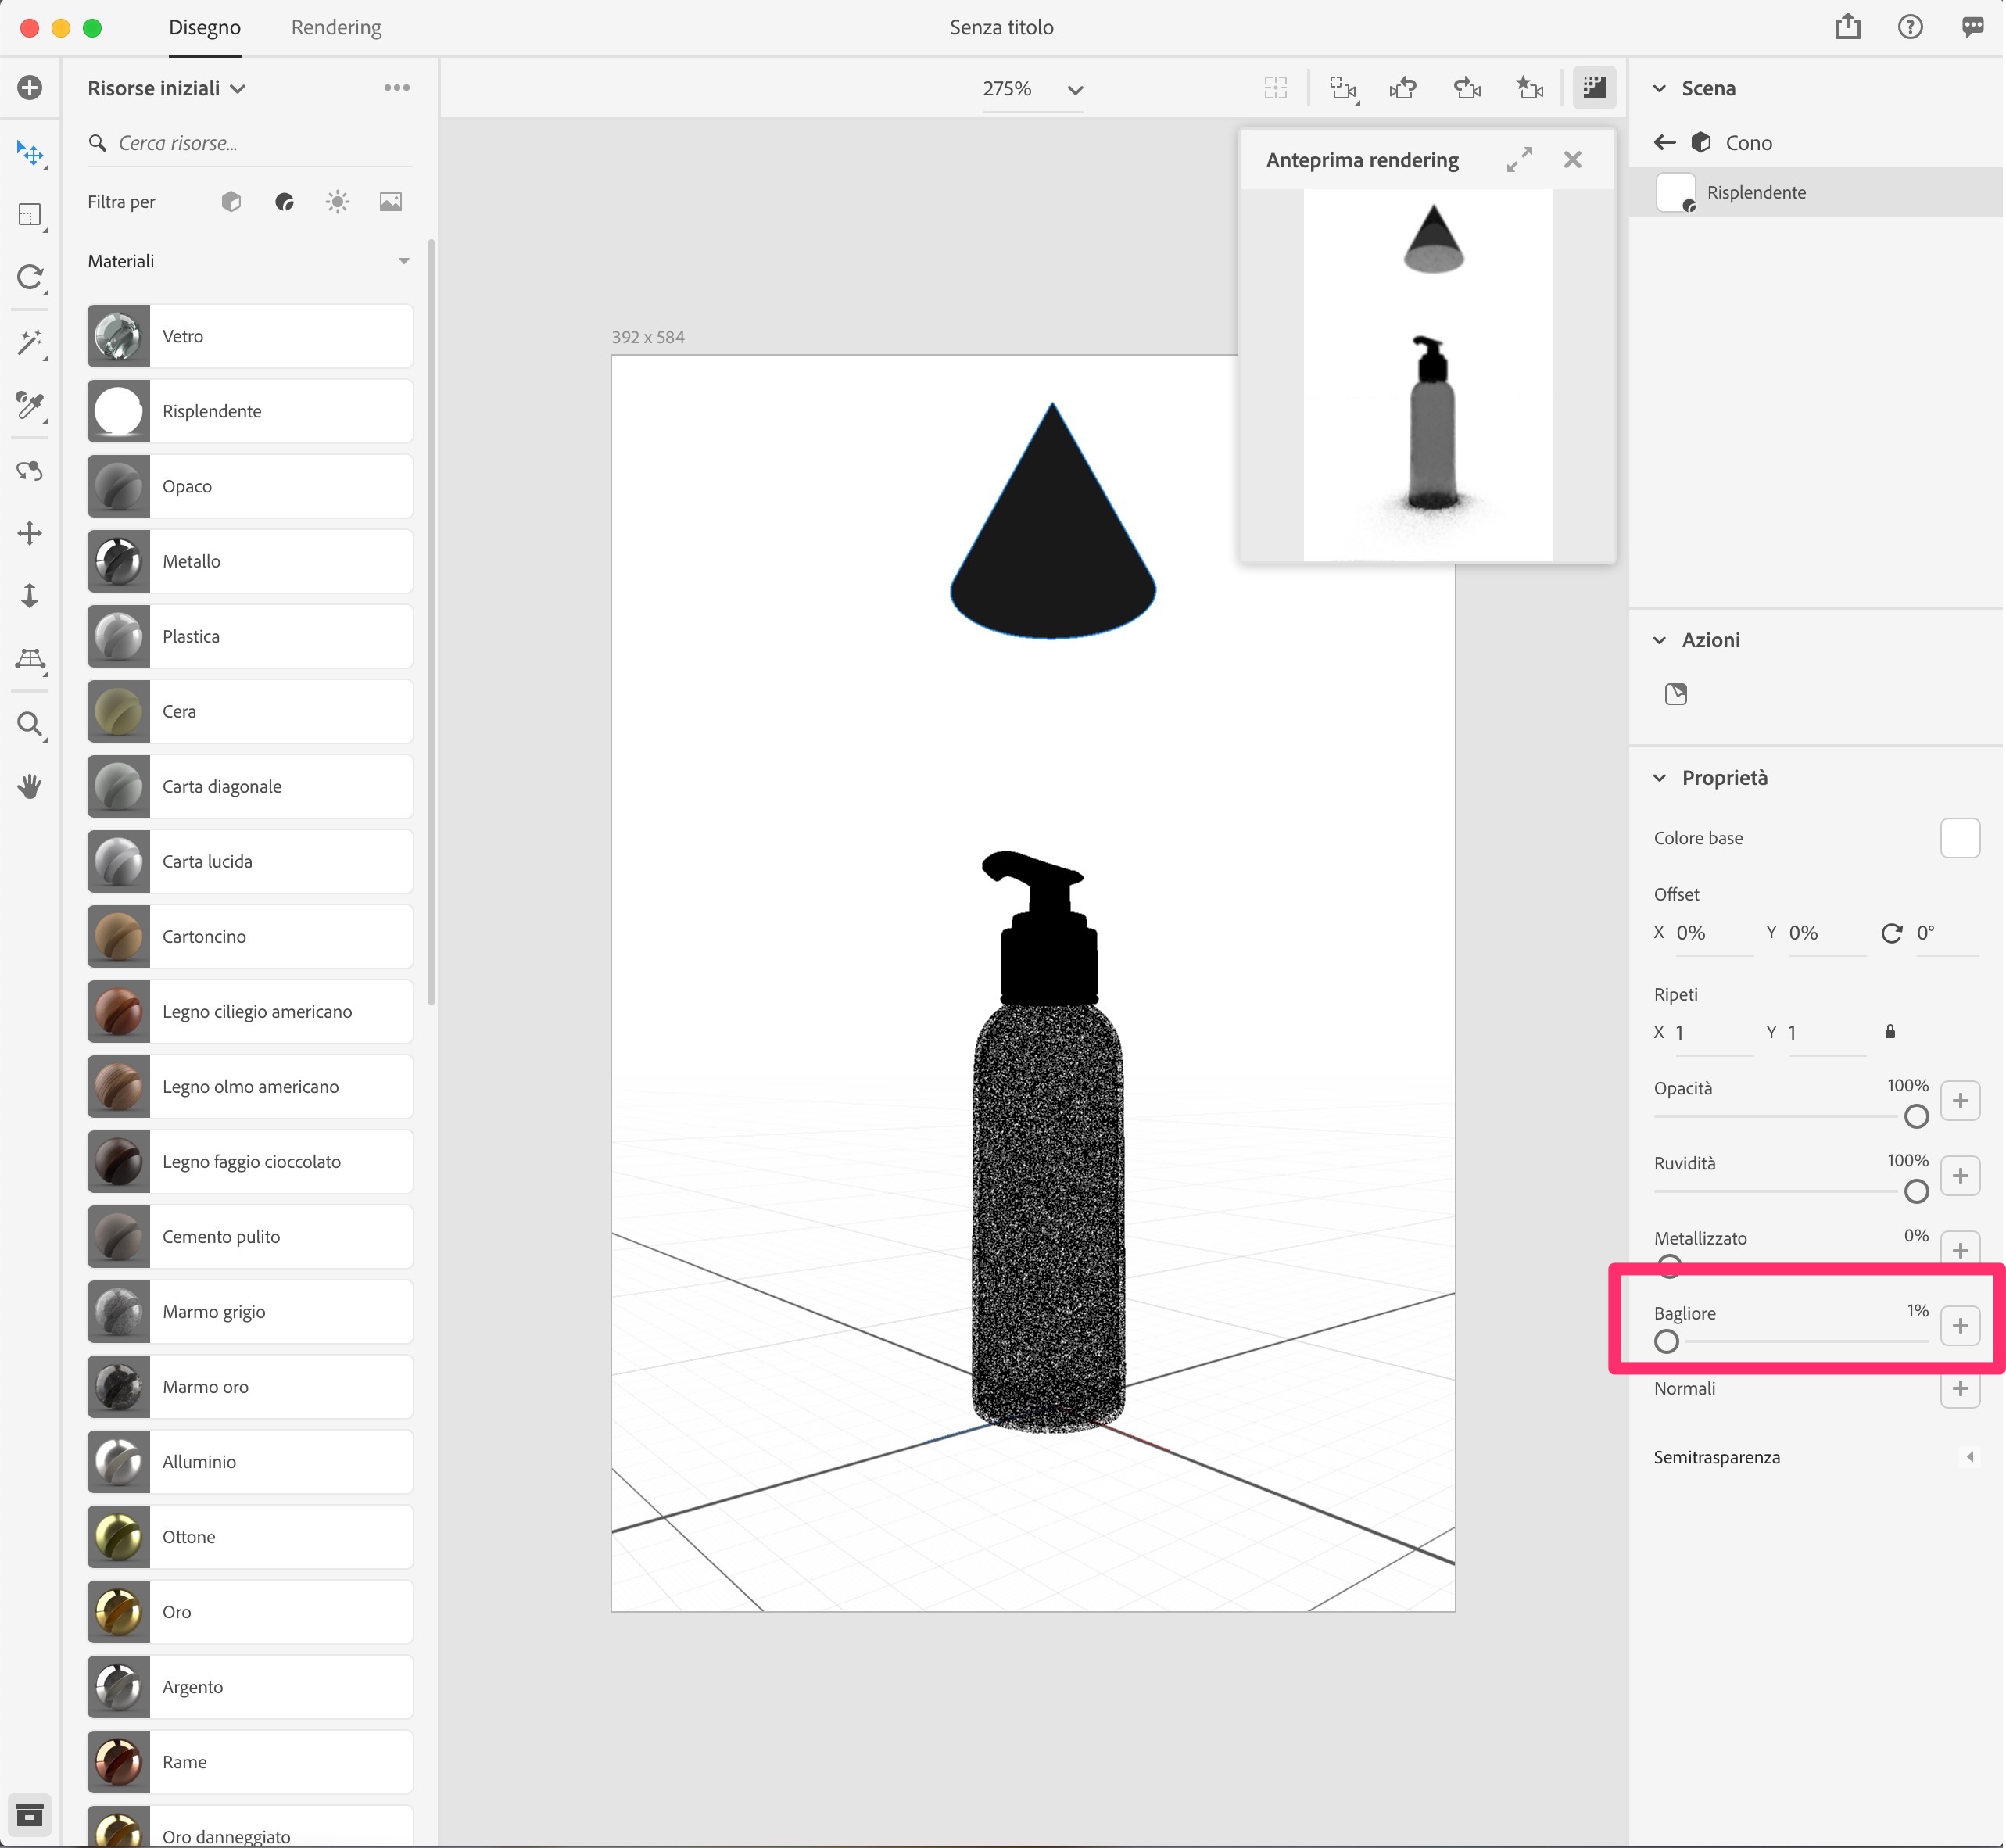Click the Cerca risorse search field
Screen dimensions: 2006x1848
pyautogui.click(x=250, y=143)
